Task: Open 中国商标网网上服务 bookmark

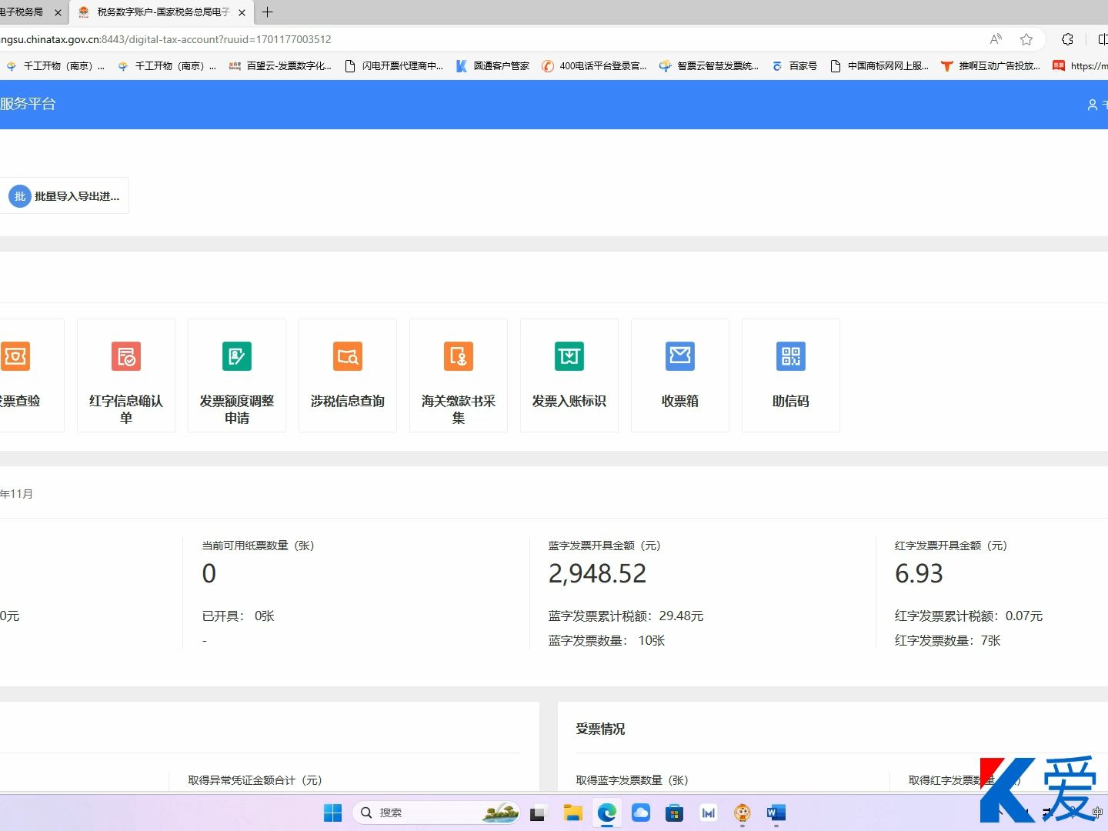Action: coord(879,66)
